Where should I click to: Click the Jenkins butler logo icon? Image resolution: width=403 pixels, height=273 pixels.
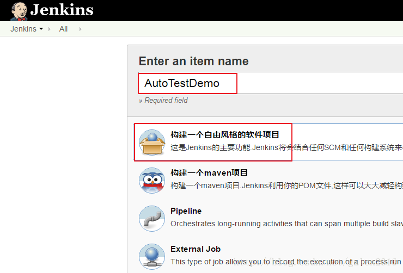pos(19,11)
